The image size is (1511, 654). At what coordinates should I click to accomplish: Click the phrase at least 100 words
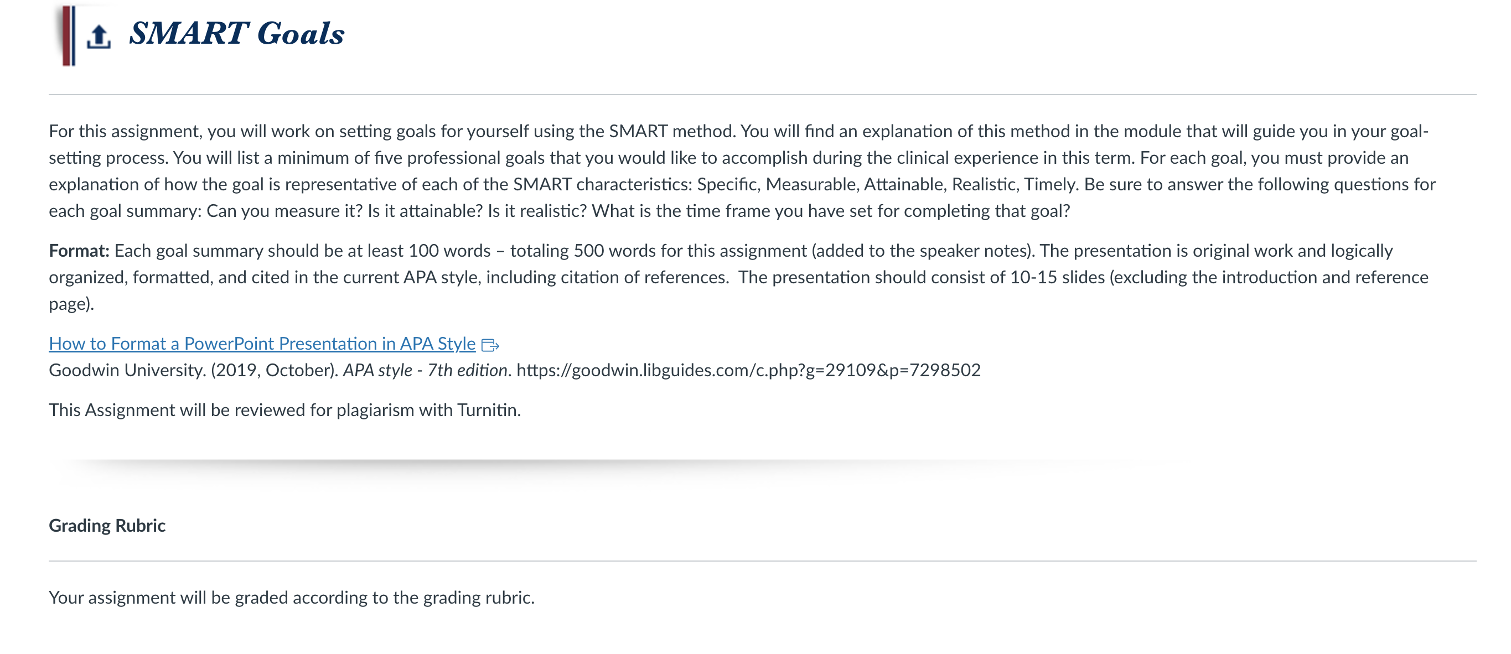[x=419, y=251]
